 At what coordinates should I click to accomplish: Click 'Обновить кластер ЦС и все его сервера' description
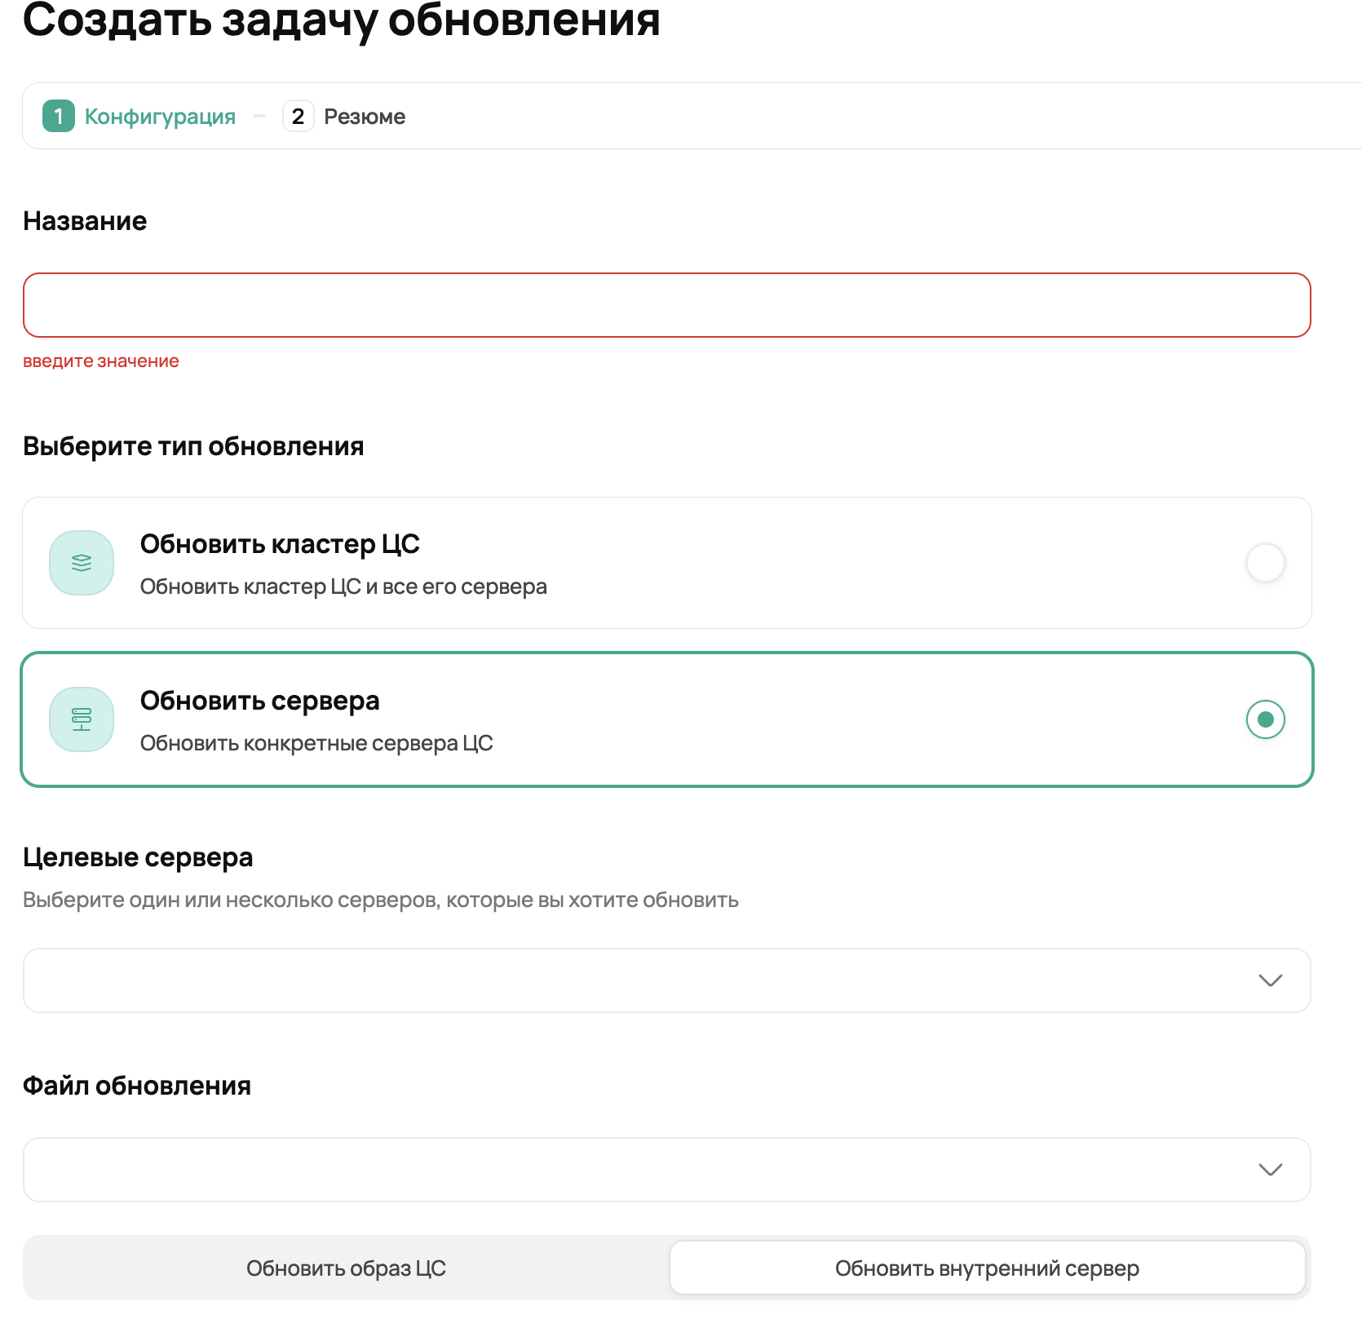pos(343,586)
